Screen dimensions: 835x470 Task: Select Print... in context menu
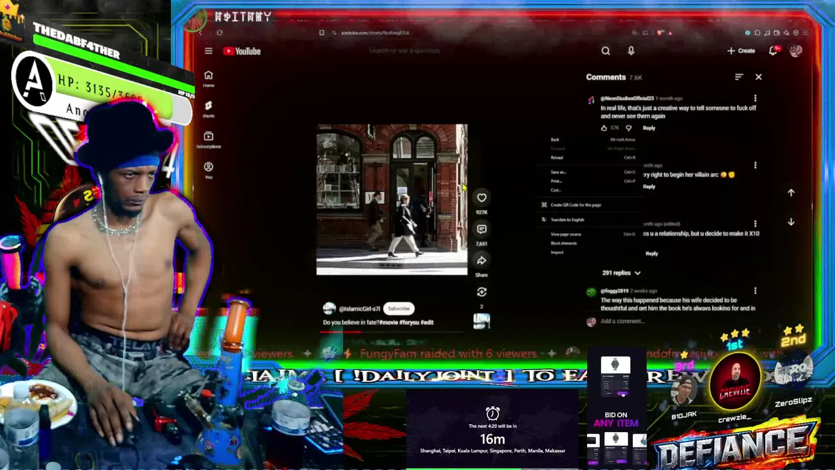[592, 181]
